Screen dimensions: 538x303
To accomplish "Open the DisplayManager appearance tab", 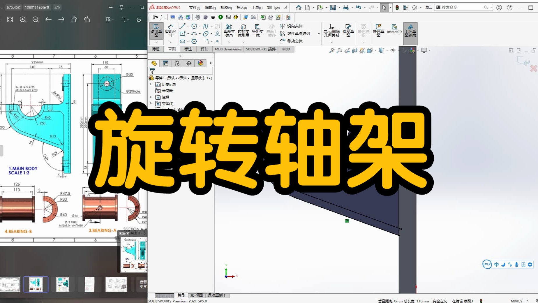I will (200, 63).
